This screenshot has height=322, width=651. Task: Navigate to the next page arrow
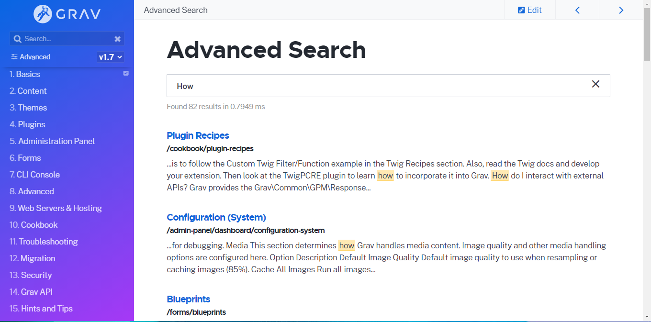[x=621, y=10]
